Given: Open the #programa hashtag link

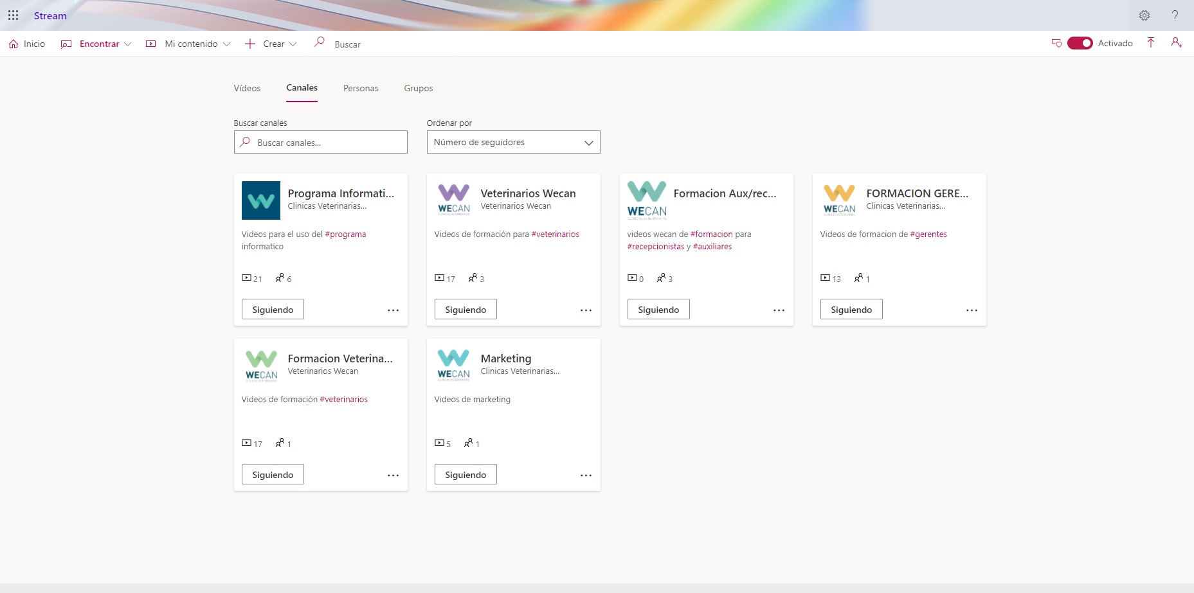Looking at the screenshot, I should (345, 235).
